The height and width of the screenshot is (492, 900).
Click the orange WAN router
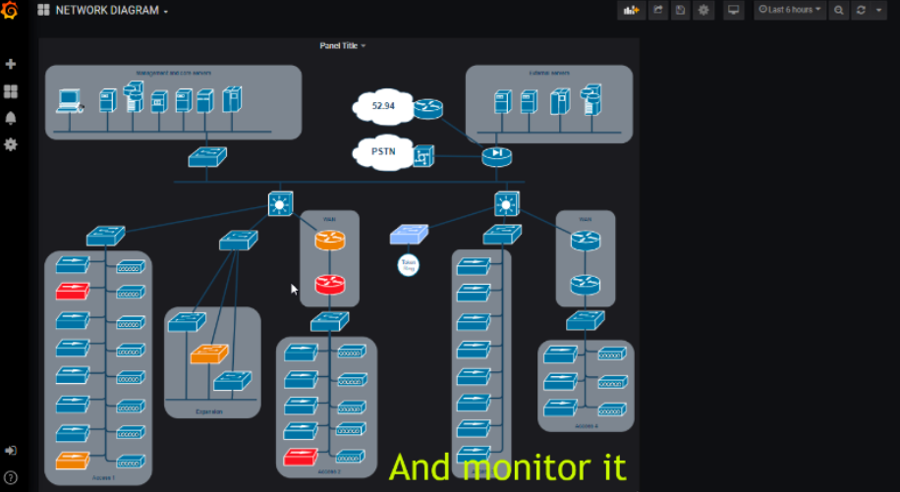click(330, 240)
